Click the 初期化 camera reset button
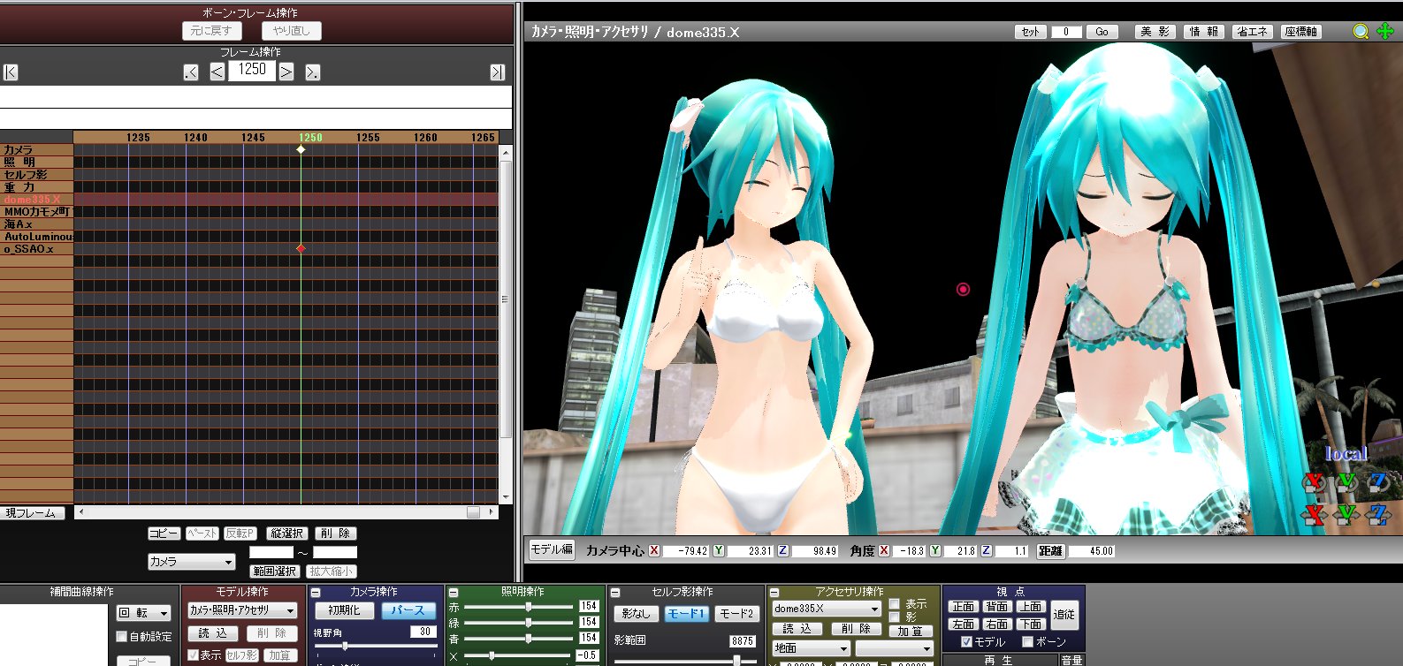This screenshot has height=666, width=1403. tap(345, 610)
